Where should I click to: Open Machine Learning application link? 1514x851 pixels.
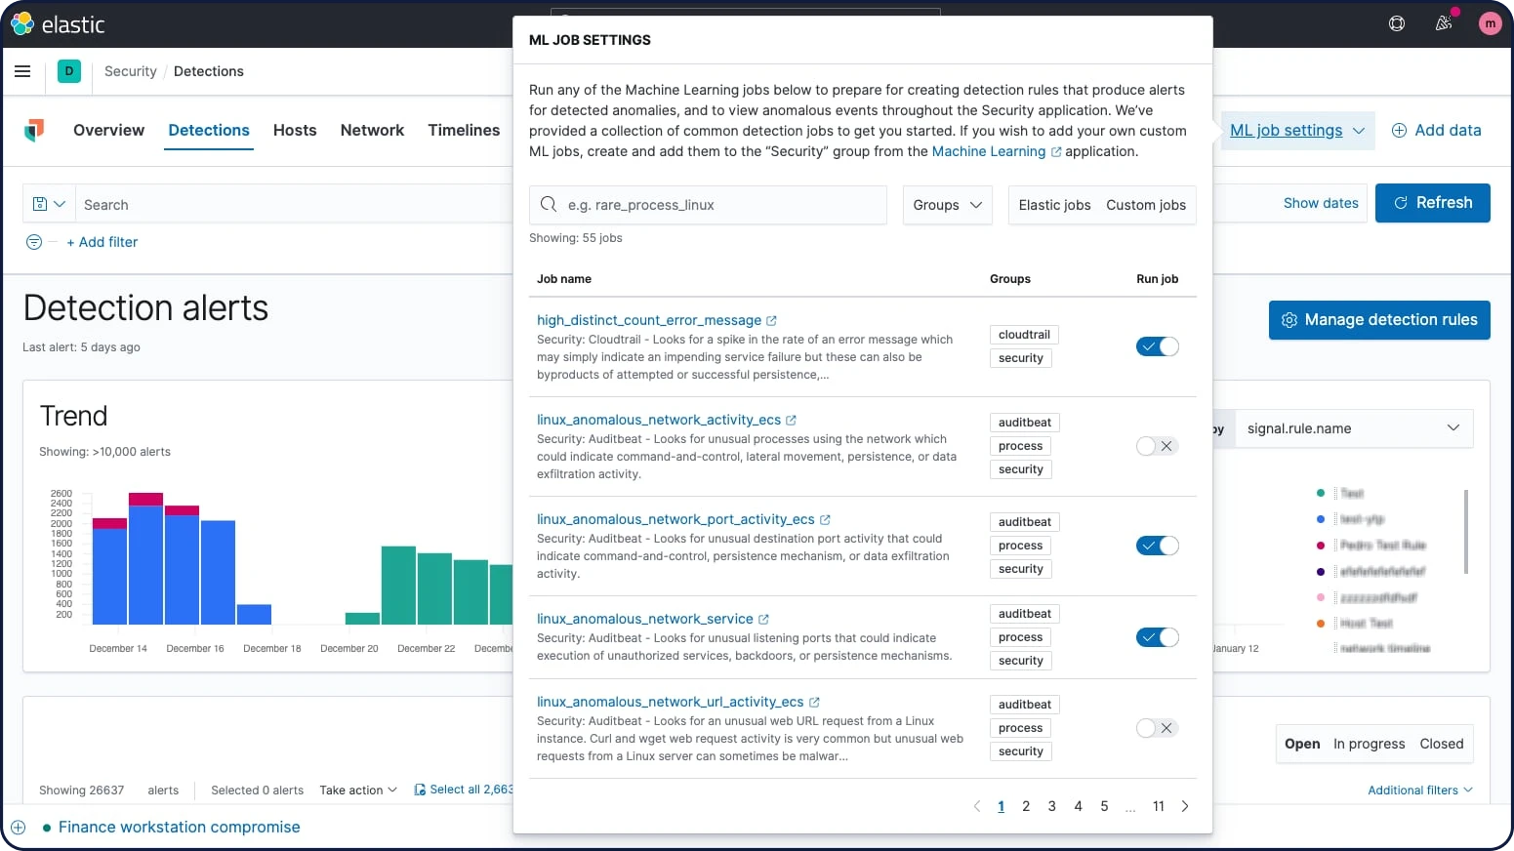click(997, 151)
